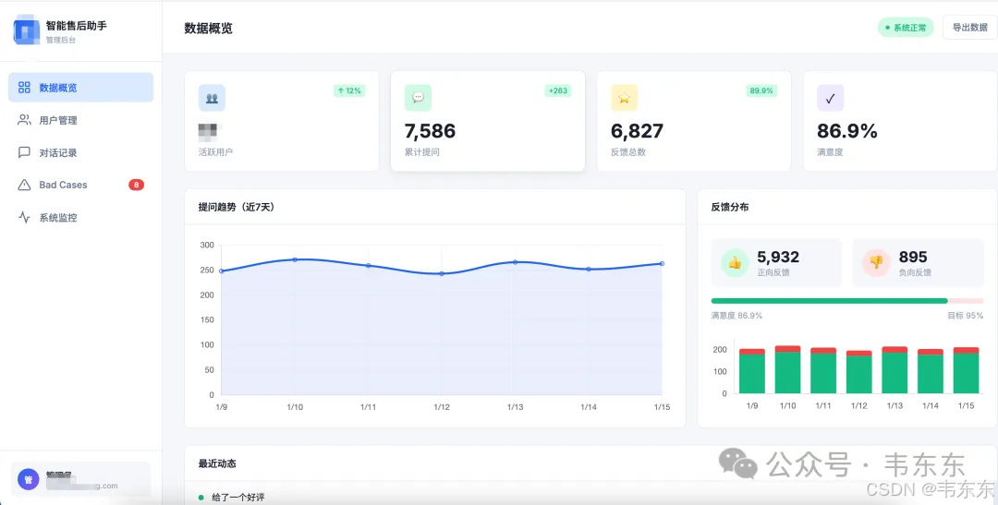
Task: Click the 86.9% value in 满意度 card
Action: (847, 131)
